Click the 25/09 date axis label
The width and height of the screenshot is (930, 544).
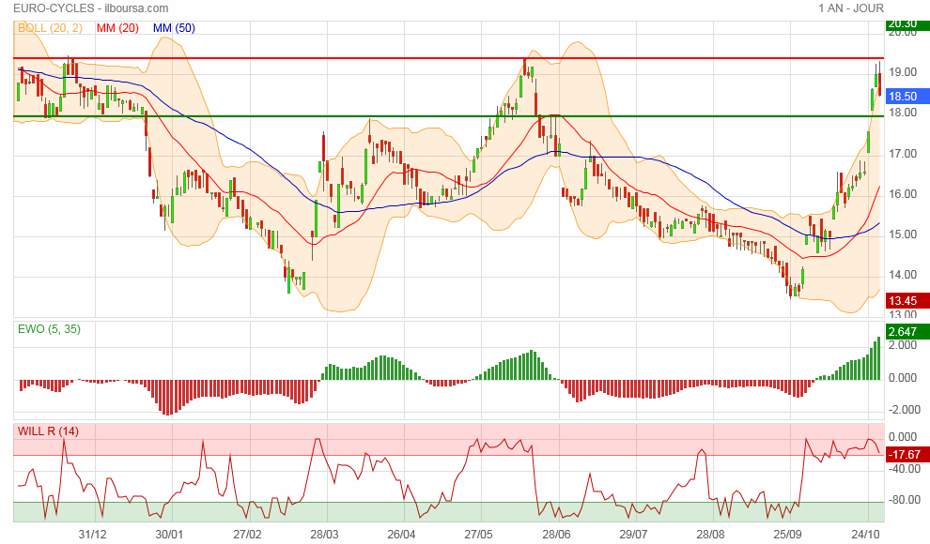787,535
